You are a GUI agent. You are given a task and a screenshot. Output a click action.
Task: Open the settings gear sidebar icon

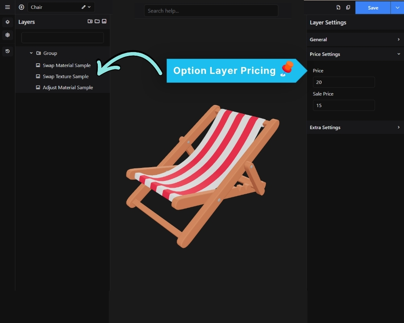tap(7, 35)
